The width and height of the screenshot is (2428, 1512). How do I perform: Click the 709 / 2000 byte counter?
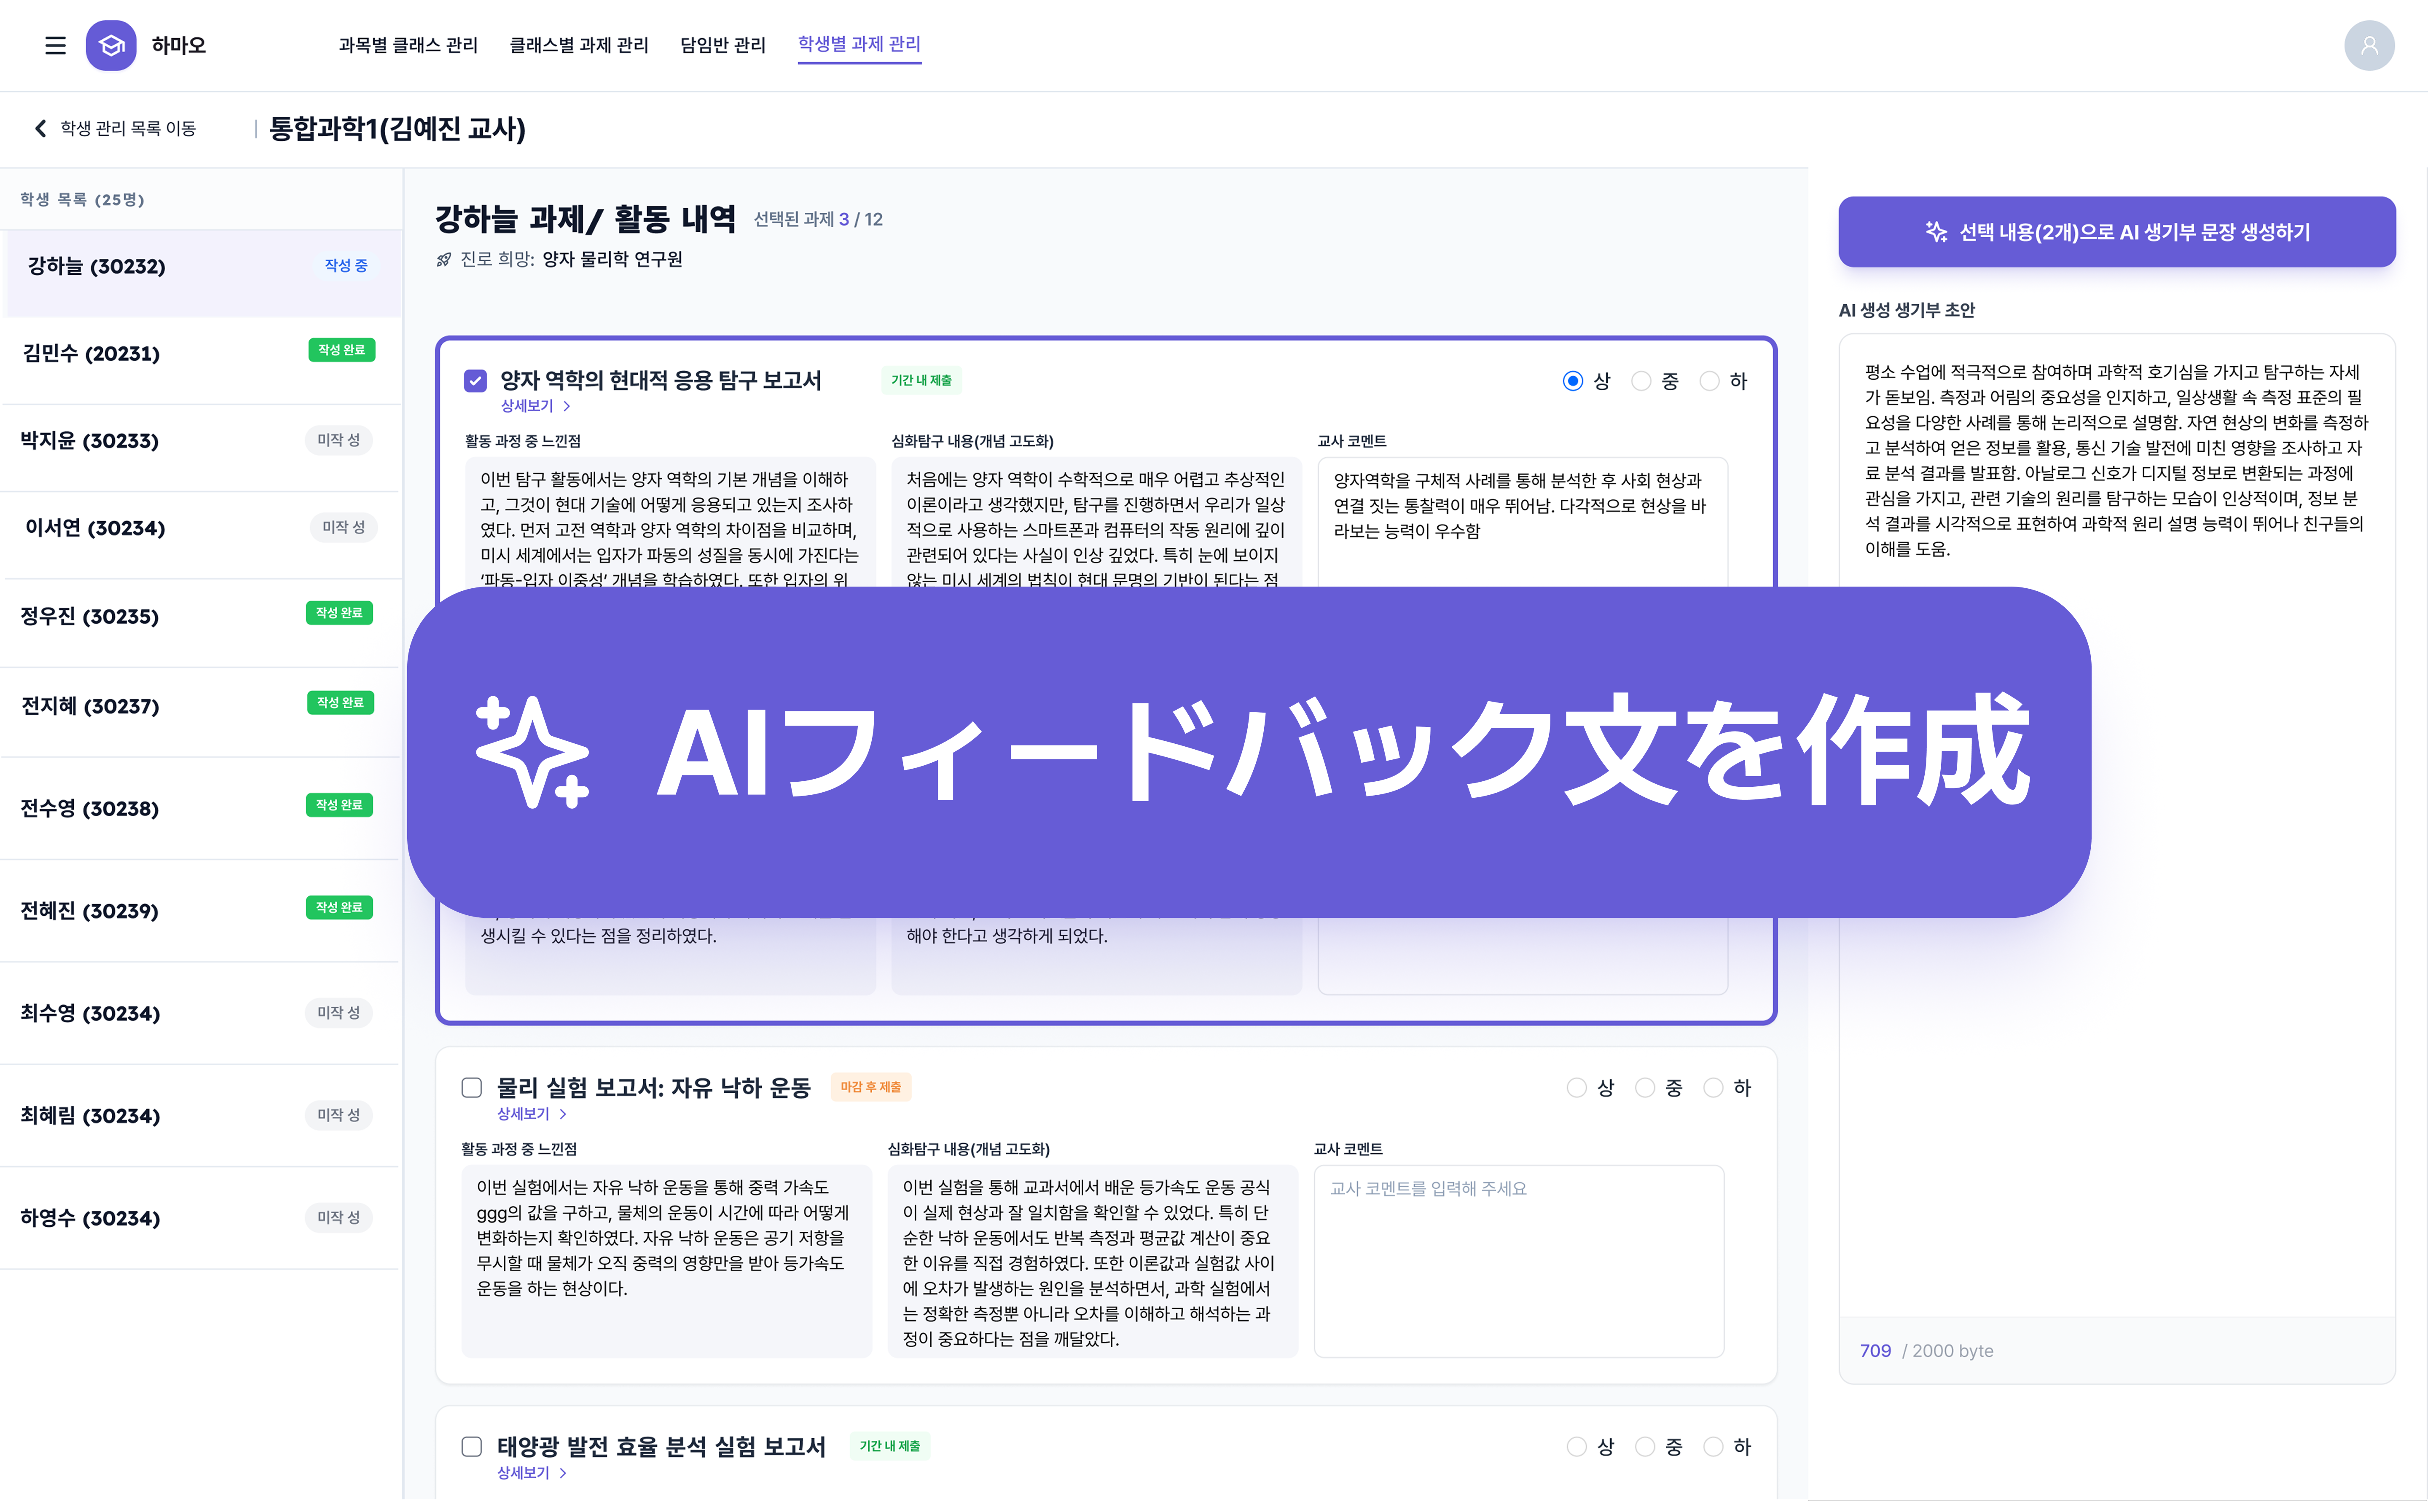click(1926, 1351)
